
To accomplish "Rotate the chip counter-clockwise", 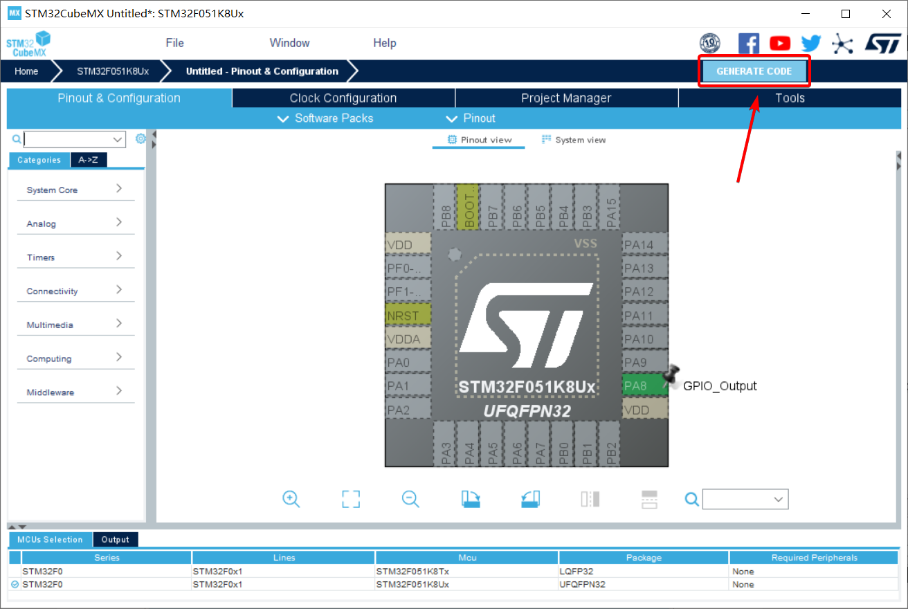I will click(530, 499).
